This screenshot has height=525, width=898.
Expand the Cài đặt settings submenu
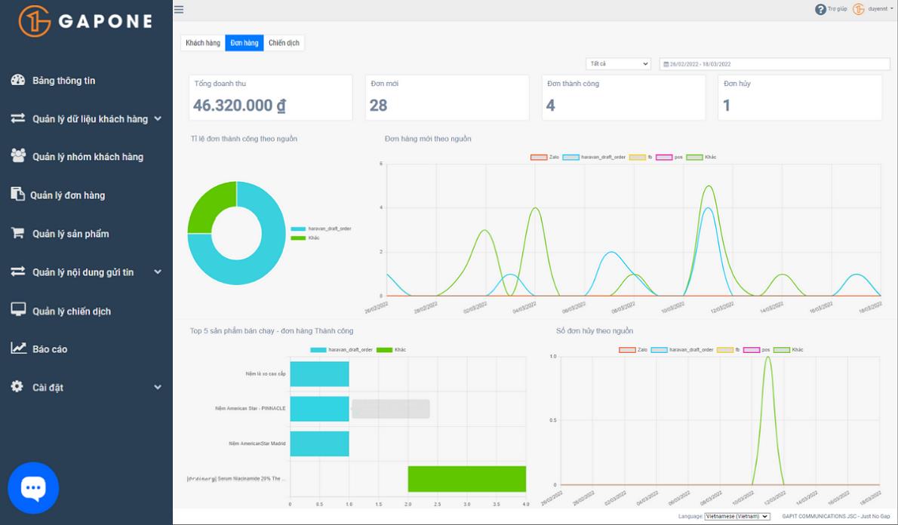coord(158,387)
